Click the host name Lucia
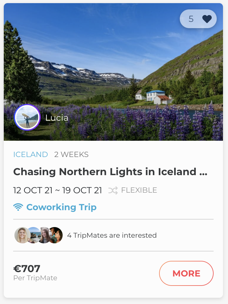The width and height of the screenshot is (228, 304). [x=57, y=118]
